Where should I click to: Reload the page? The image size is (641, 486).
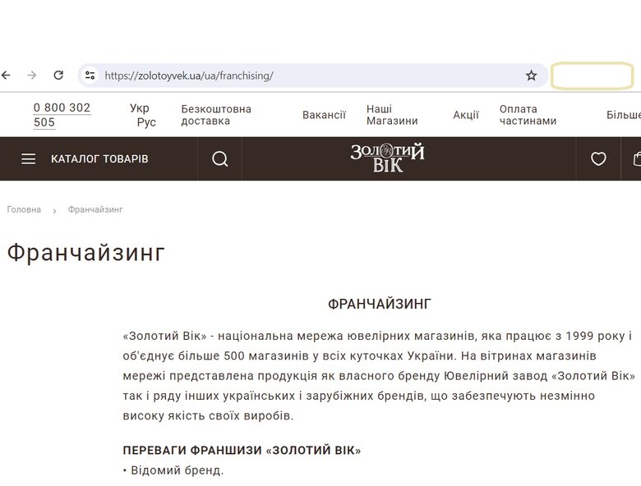[x=58, y=76]
